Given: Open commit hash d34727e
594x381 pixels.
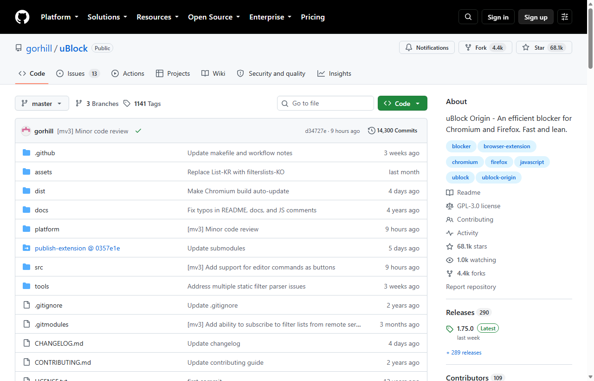Looking at the screenshot, I should [316, 131].
